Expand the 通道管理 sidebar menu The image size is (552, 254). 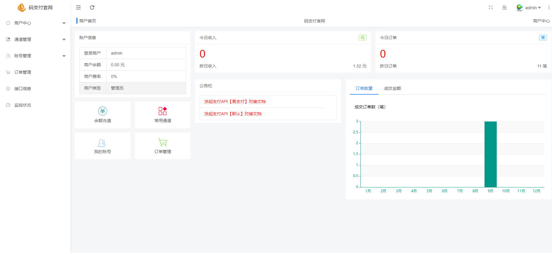tap(35, 39)
